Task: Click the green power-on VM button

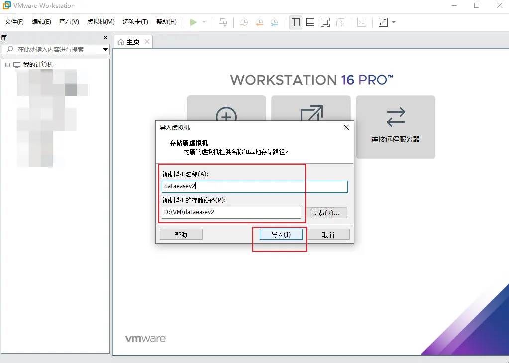Action: [195, 22]
